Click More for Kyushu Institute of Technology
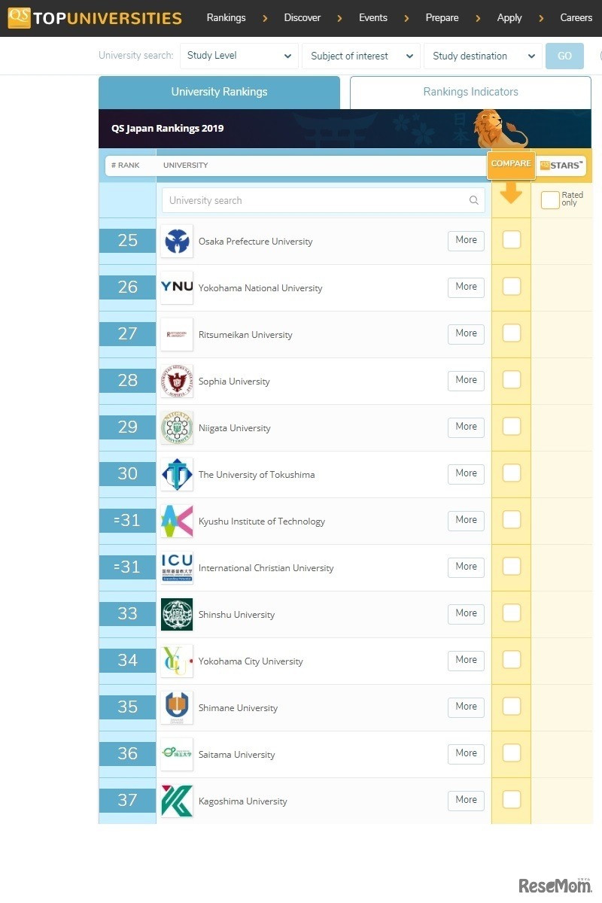 point(466,520)
